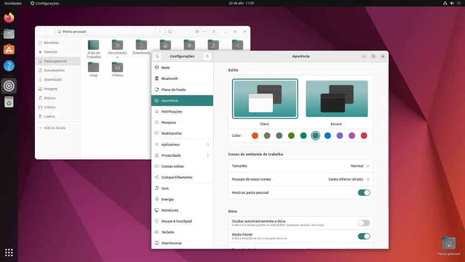Click the search icon in the Settings header

click(x=157, y=56)
